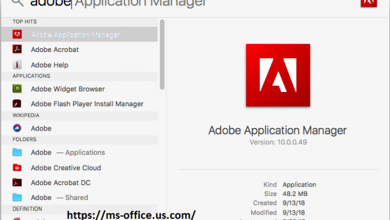Open the Adobe Acrobat result
390x220 pixels.
click(x=79, y=49)
